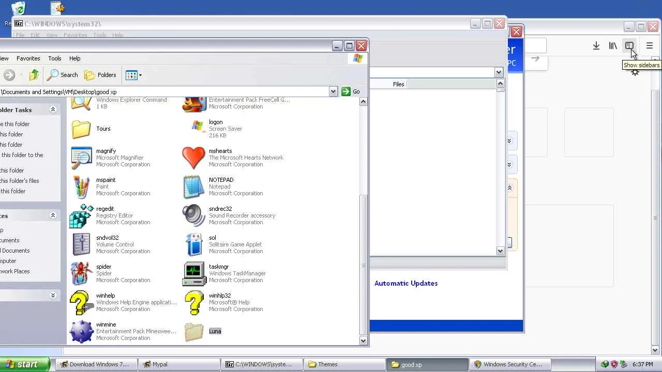Image resolution: width=662 pixels, height=372 pixels.
Task: Select the Luna folder icon
Action: pyautogui.click(x=194, y=332)
